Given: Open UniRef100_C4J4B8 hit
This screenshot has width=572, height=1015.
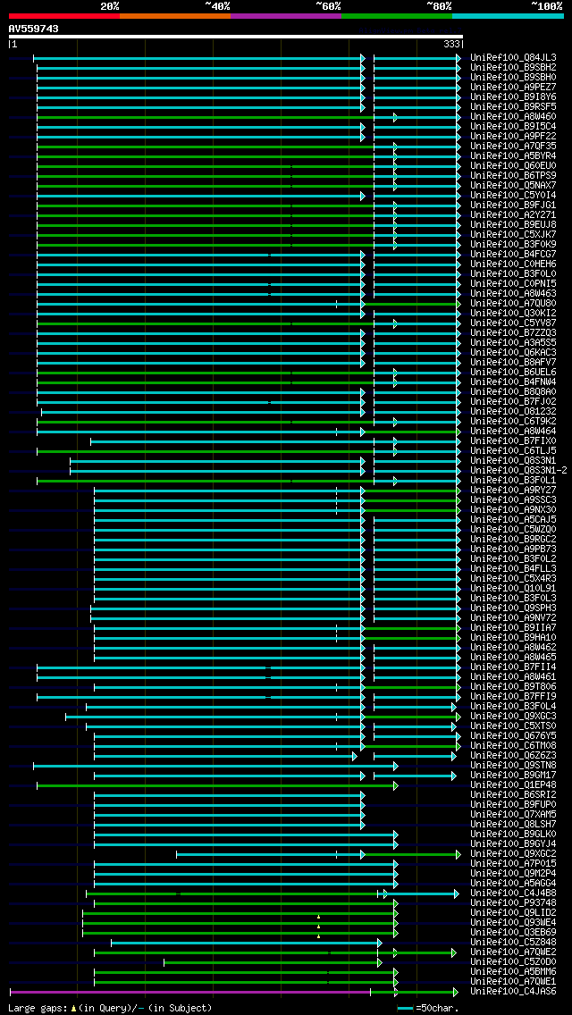Looking at the screenshot, I should tap(513, 893).
